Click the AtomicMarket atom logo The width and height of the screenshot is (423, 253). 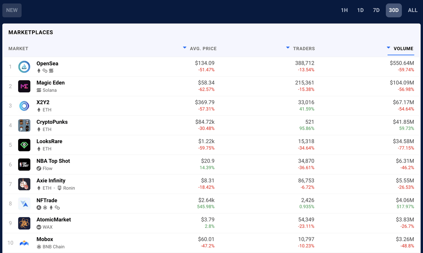(24, 223)
